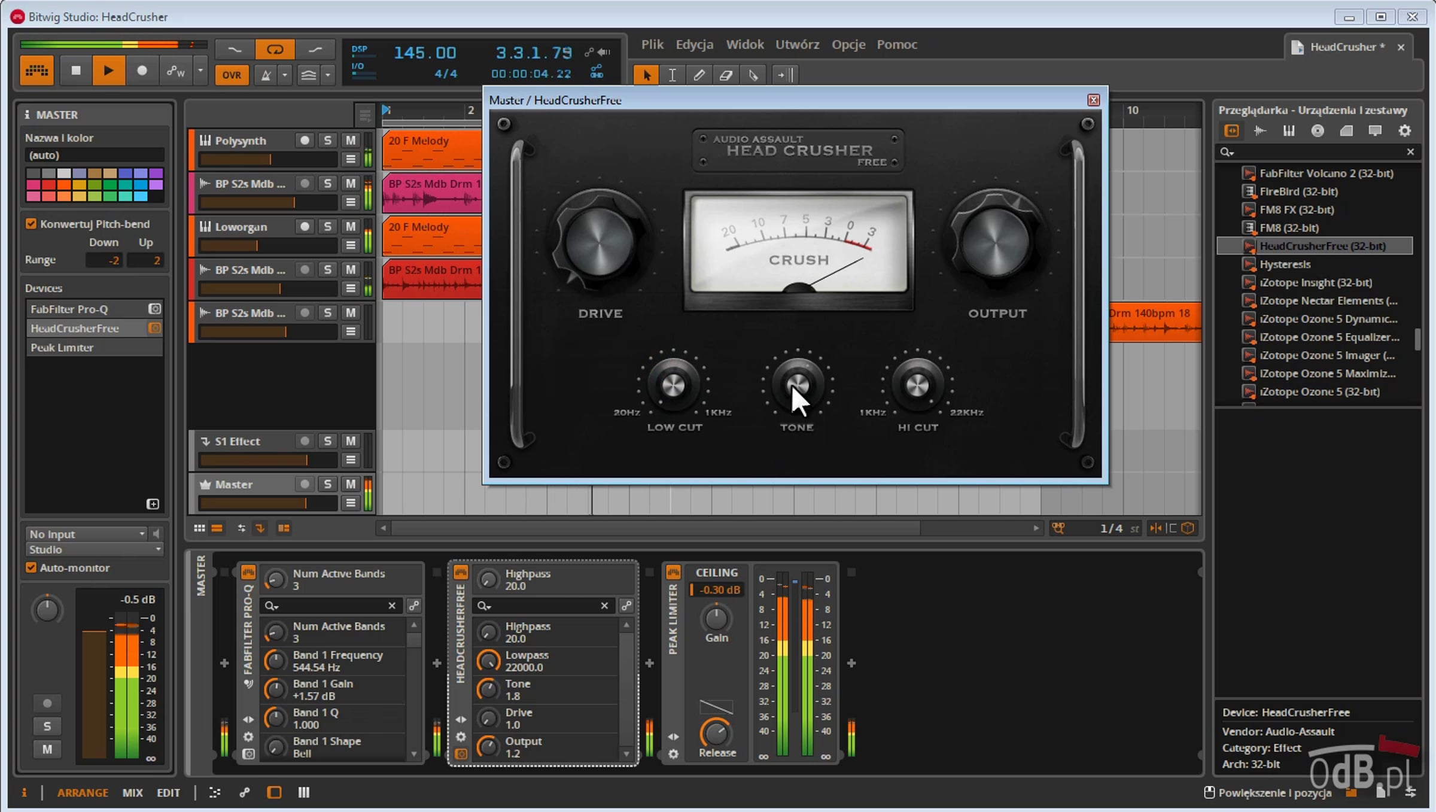This screenshot has width=1436, height=812.
Task: Select Peak Limiter in Devices list
Action: point(95,348)
